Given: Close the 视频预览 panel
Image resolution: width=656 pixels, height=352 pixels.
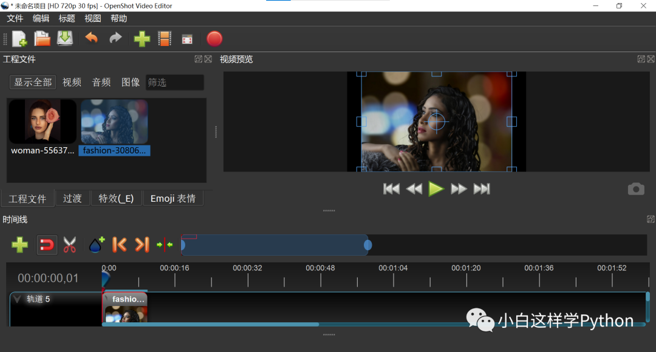Looking at the screenshot, I should click(x=651, y=59).
